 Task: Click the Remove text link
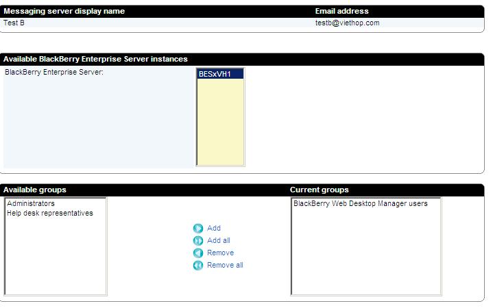220,253
